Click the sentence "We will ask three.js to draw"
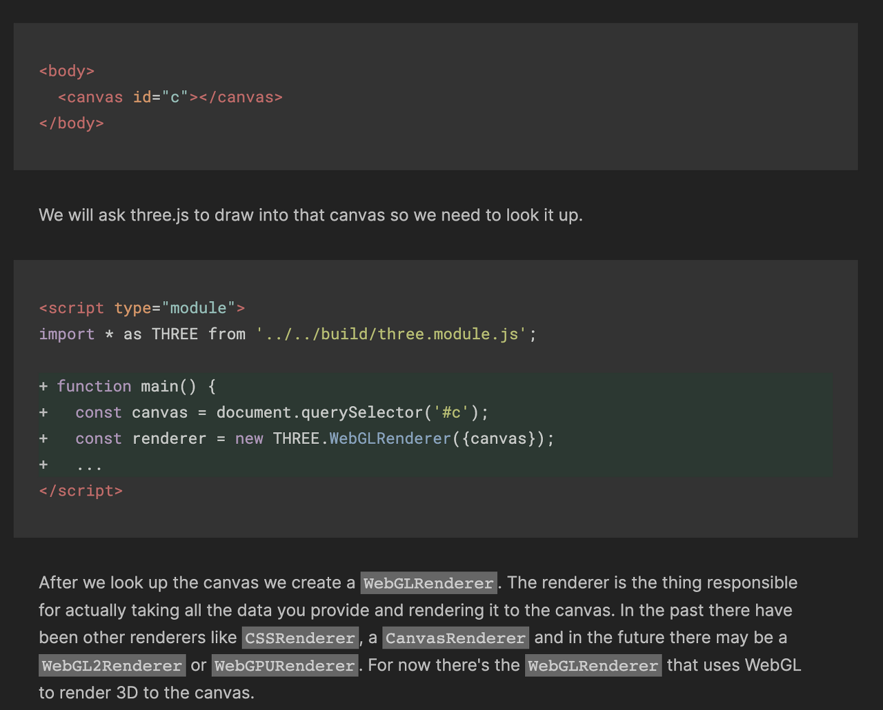883x710 pixels. pos(147,215)
